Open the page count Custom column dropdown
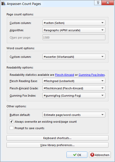The height and width of the screenshot is (162, 115). coord(74,23)
